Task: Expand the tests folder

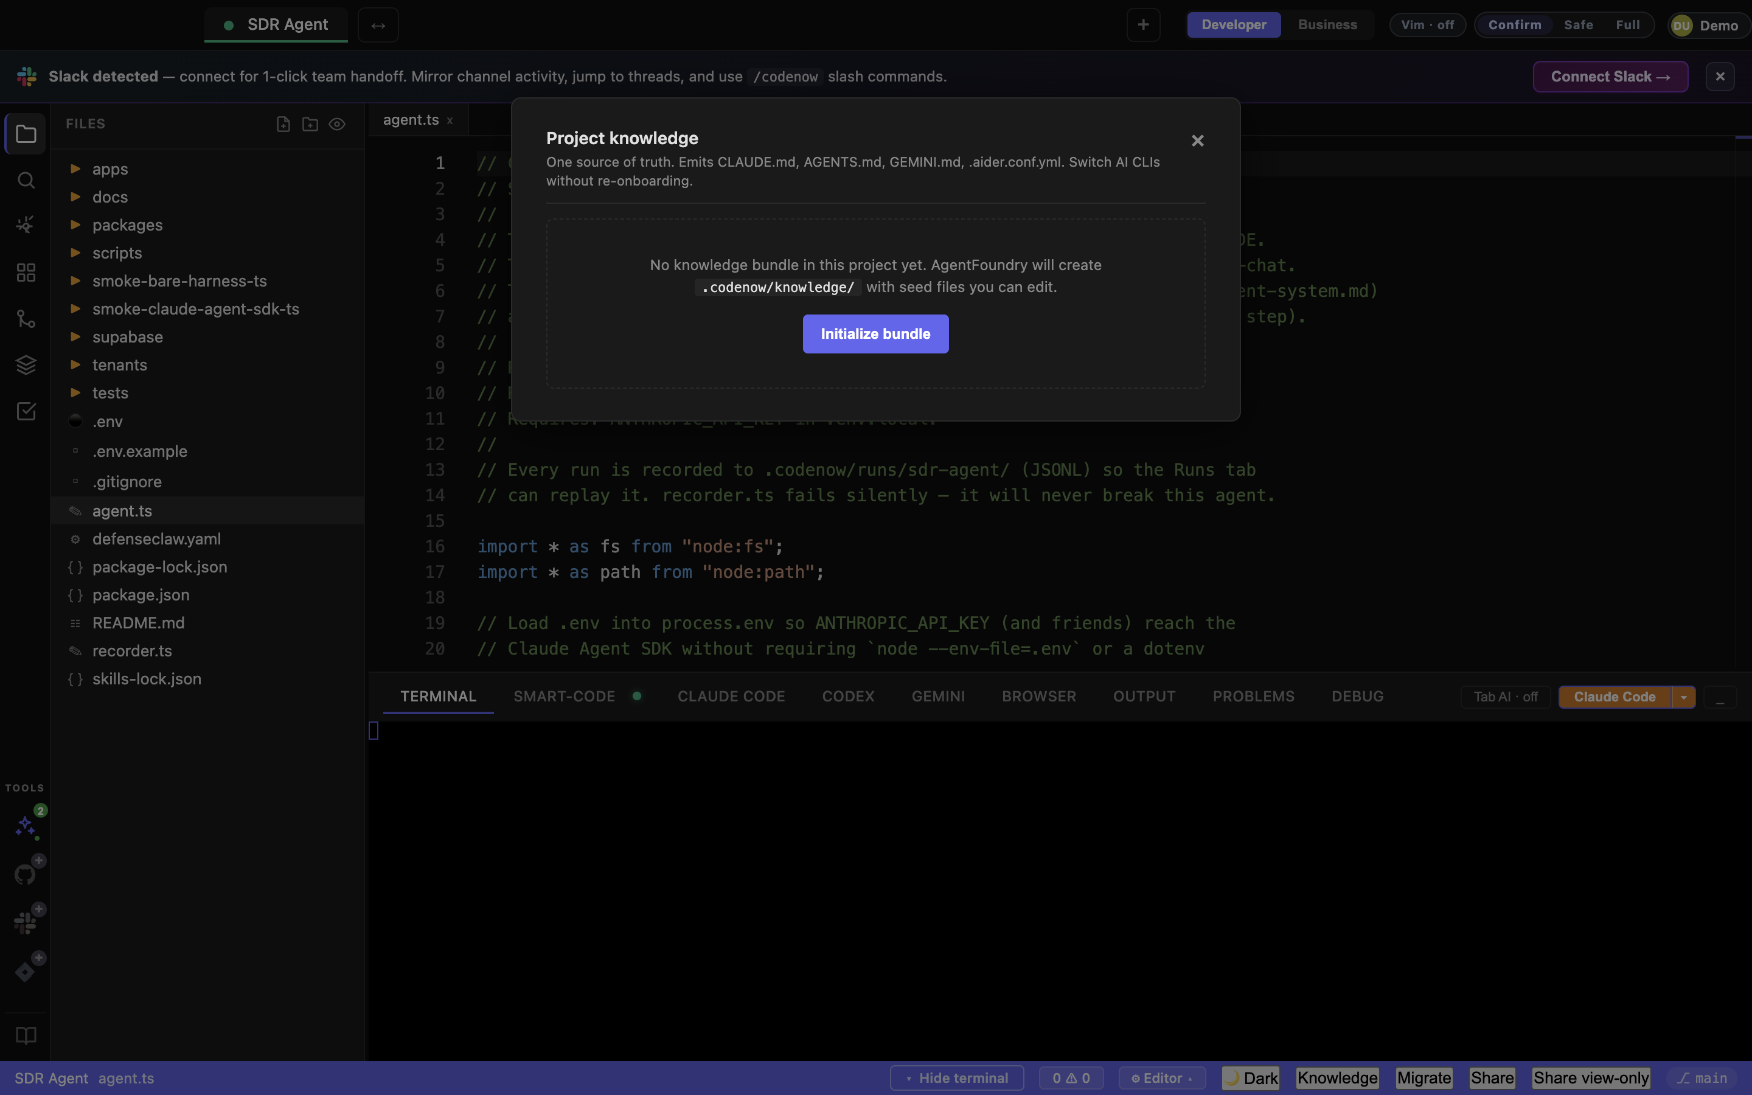Action: pyautogui.click(x=206, y=393)
